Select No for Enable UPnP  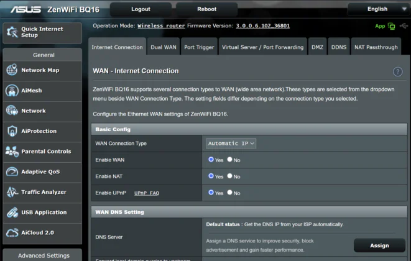(229, 193)
